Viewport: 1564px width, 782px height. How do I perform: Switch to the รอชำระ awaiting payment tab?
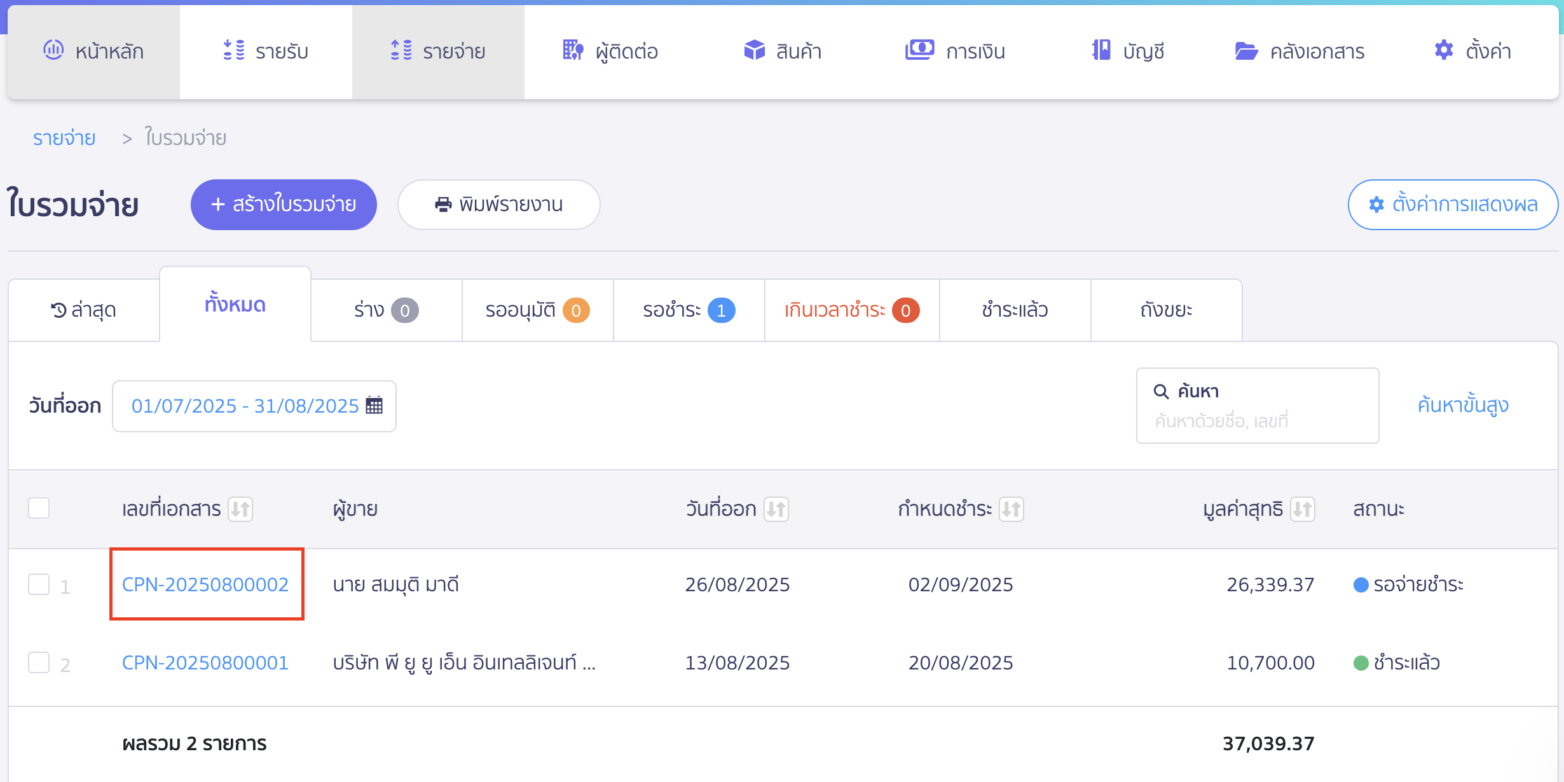pos(689,310)
